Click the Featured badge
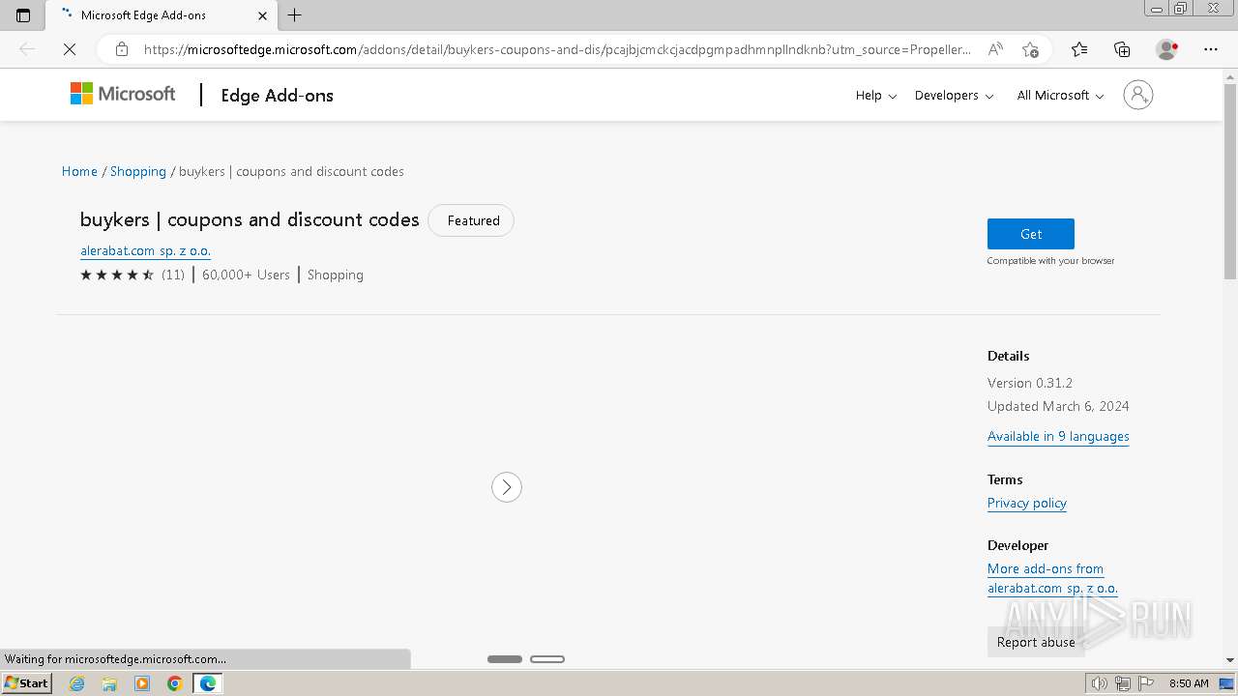The image size is (1238, 696). point(471,220)
